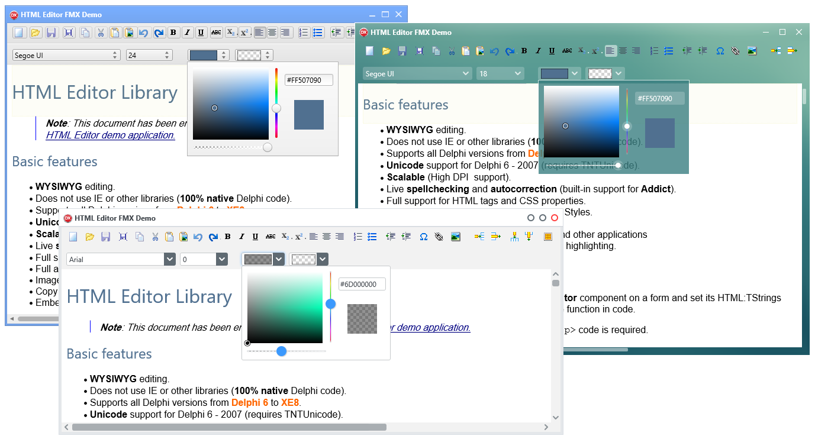Click #FF507090 hex field in green window

(x=660, y=98)
